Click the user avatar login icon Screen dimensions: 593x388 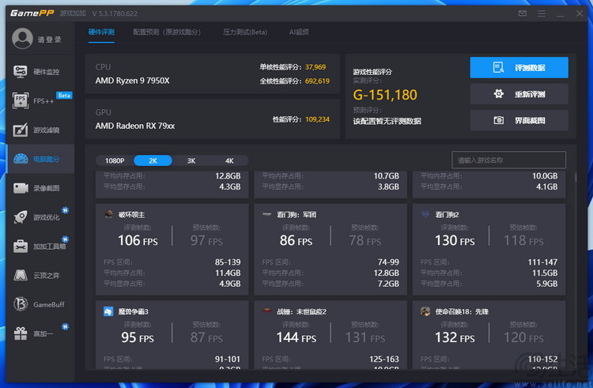tap(22, 39)
